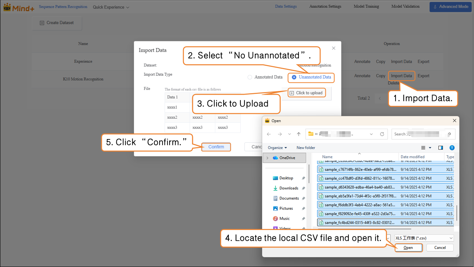Viewport: 474px width, 267px height.
Task: Click the Mind+ logo
Action: click(x=19, y=7)
